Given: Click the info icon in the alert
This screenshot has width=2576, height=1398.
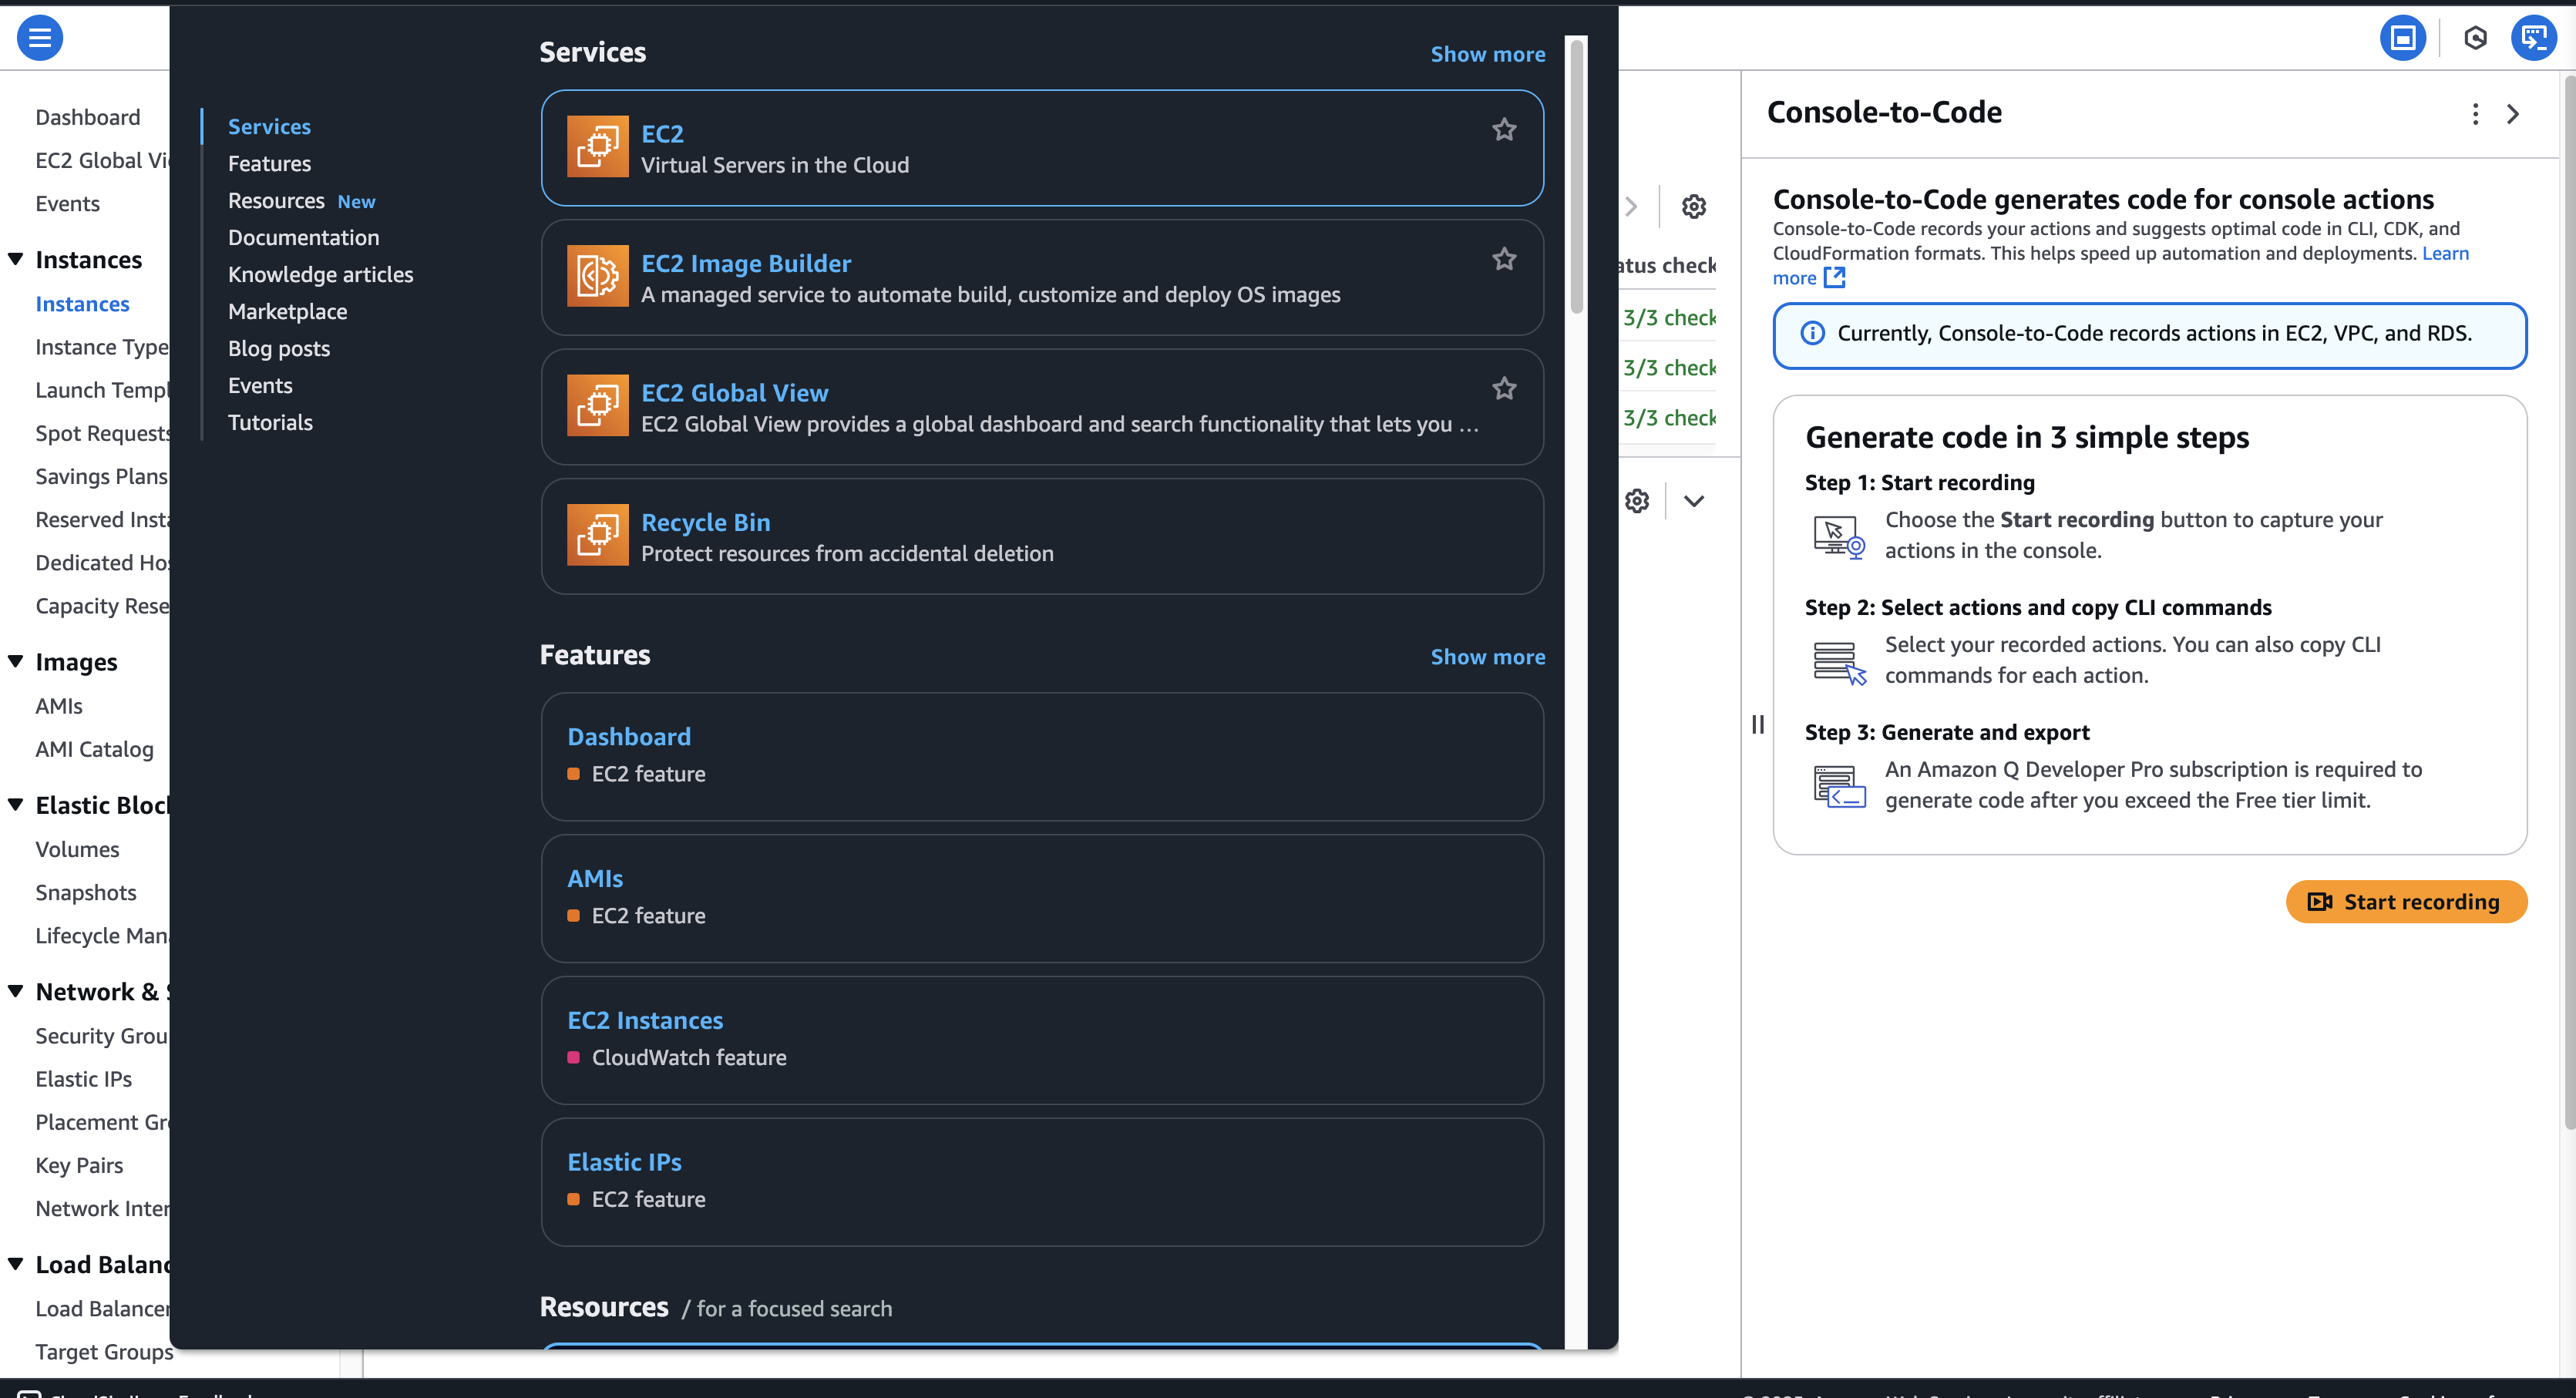Looking at the screenshot, I should [x=1811, y=334].
